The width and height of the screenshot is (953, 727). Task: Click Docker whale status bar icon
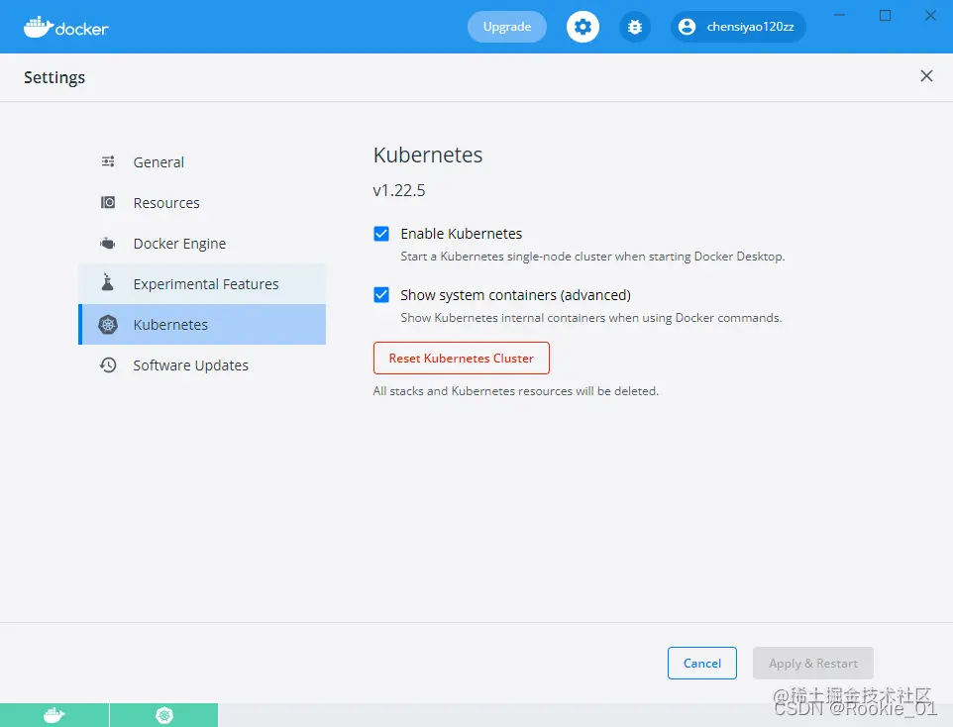pos(54,715)
